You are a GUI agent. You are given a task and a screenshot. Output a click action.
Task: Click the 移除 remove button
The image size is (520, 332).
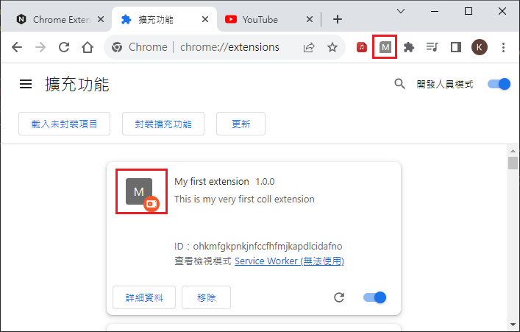[207, 297]
